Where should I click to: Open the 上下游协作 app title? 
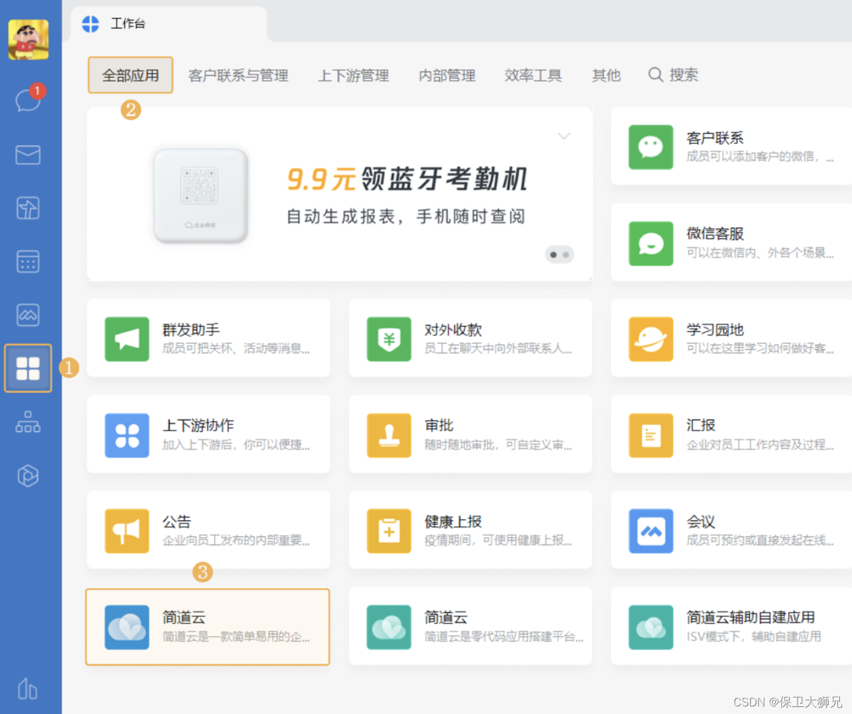pos(198,425)
